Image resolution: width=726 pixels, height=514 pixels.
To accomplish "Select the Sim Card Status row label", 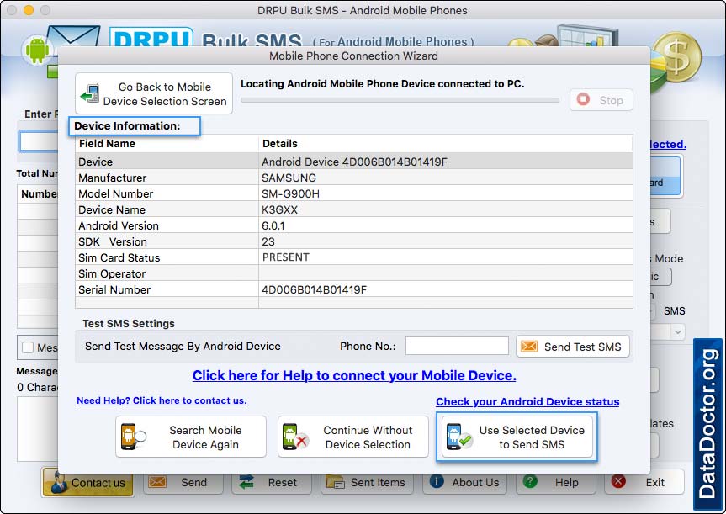I will coord(119,257).
